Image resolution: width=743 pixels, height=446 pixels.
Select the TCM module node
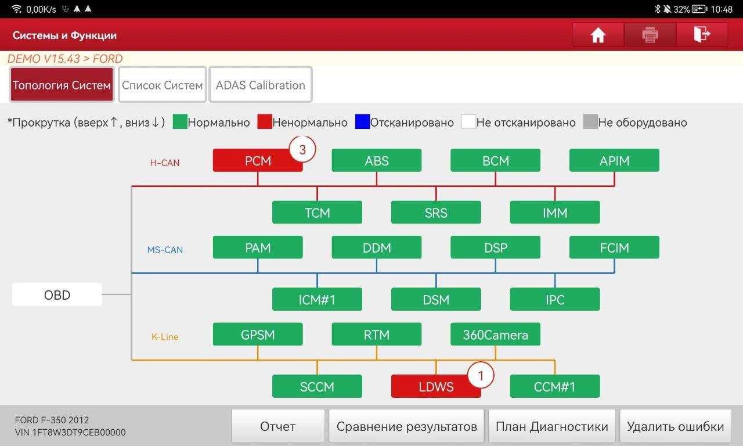point(317,213)
